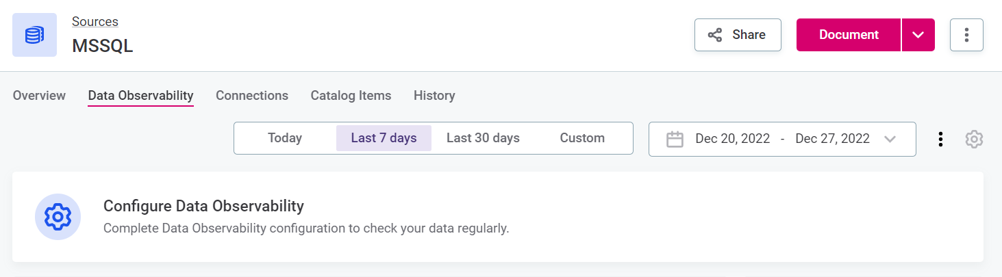Image resolution: width=1002 pixels, height=277 pixels.
Task: Select the Last 30 days range
Action: coord(483,138)
